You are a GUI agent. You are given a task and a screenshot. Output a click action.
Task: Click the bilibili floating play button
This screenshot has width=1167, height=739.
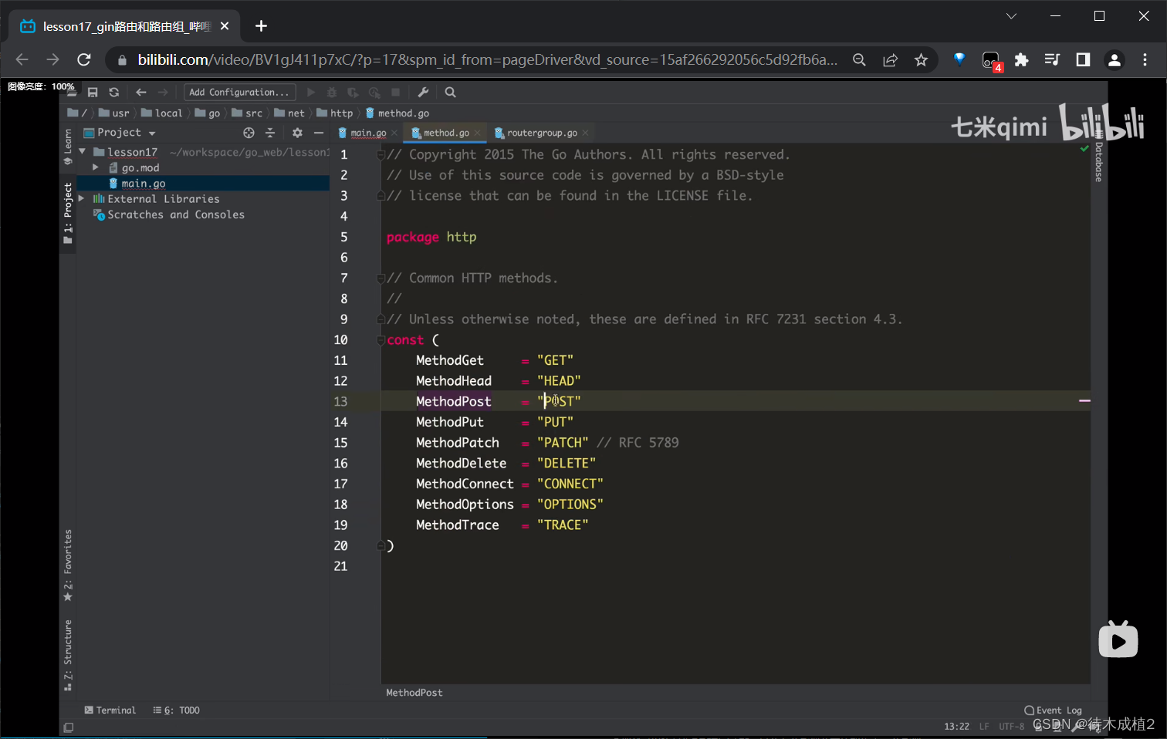click(1118, 639)
